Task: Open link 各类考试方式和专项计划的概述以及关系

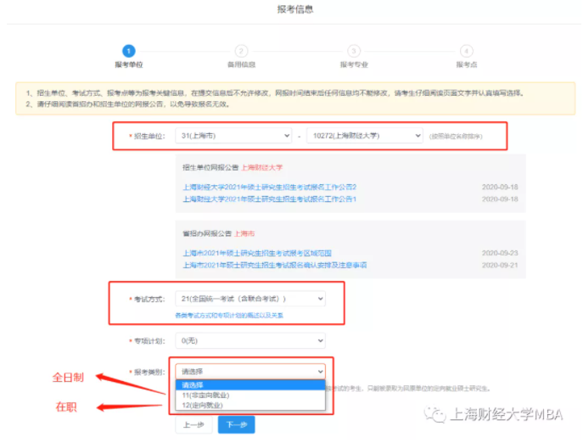Action: (229, 316)
